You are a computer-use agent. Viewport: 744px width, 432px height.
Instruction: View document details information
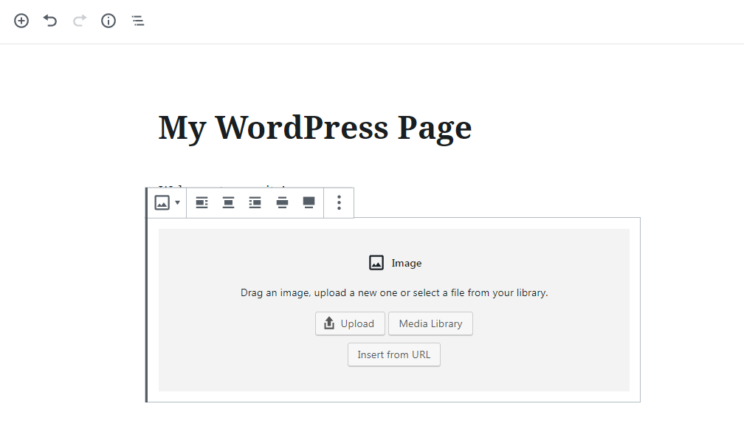108,21
